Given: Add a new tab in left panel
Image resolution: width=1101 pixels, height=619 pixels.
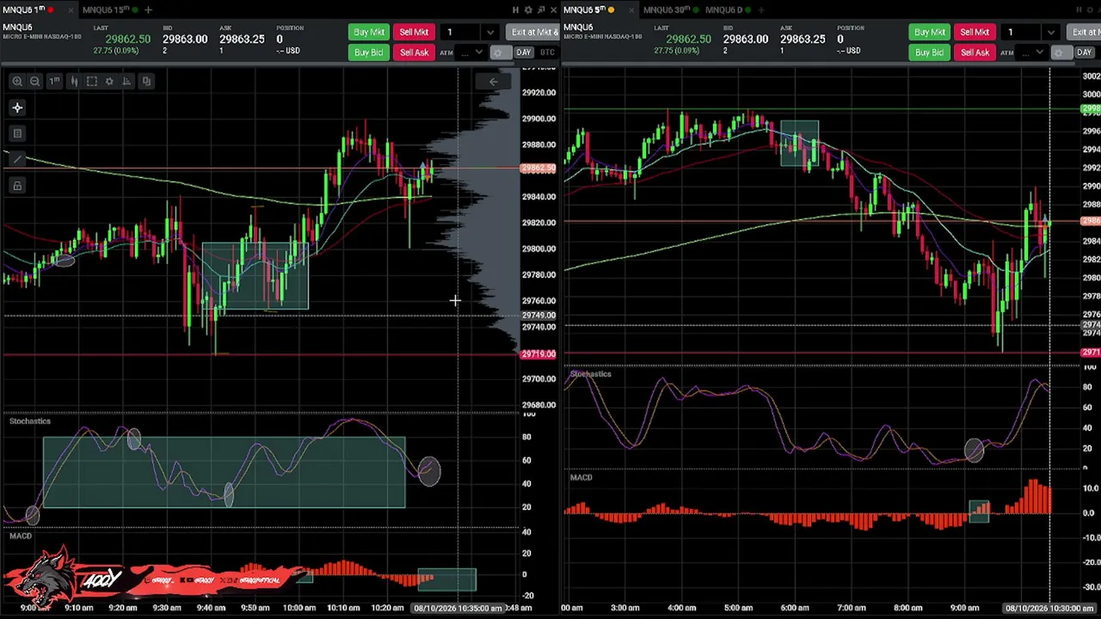Looking at the screenshot, I should 148,9.
